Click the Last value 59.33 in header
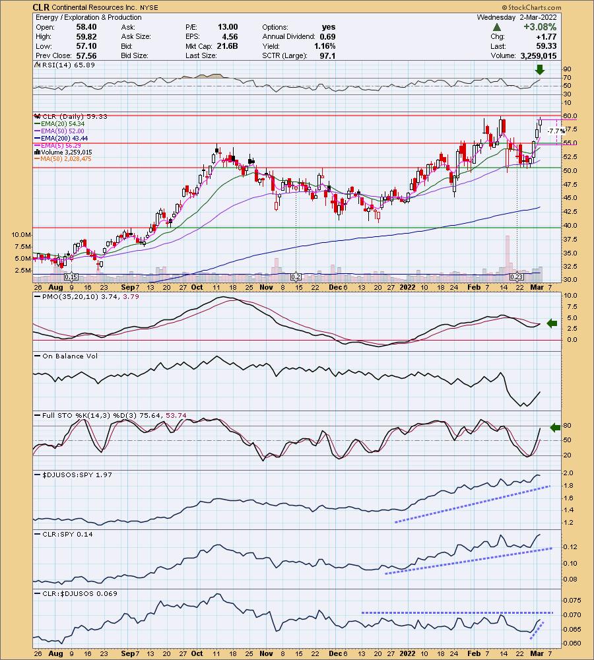The height and width of the screenshot is (660, 594). click(546, 46)
